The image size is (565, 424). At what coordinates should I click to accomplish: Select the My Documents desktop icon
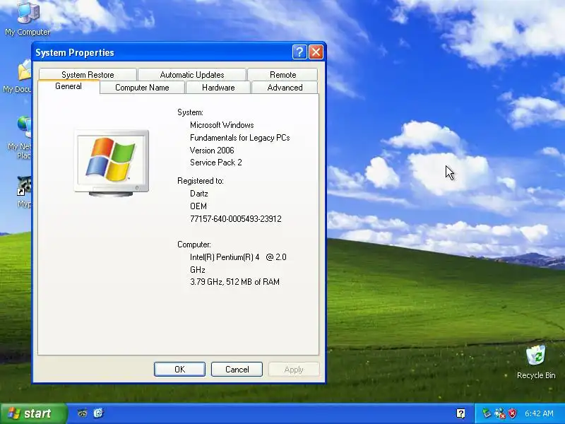click(17, 76)
